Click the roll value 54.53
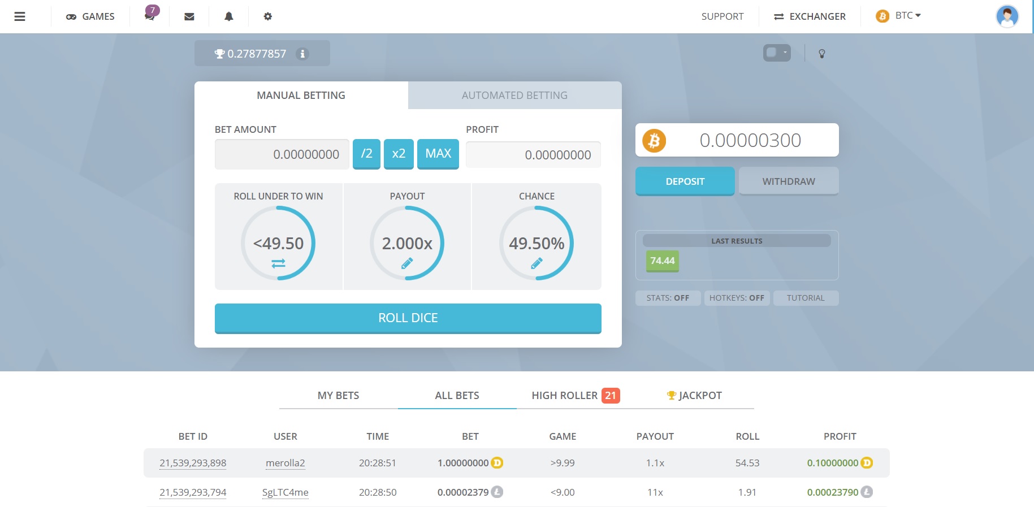The image size is (1034, 507). [x=747, y=463]
